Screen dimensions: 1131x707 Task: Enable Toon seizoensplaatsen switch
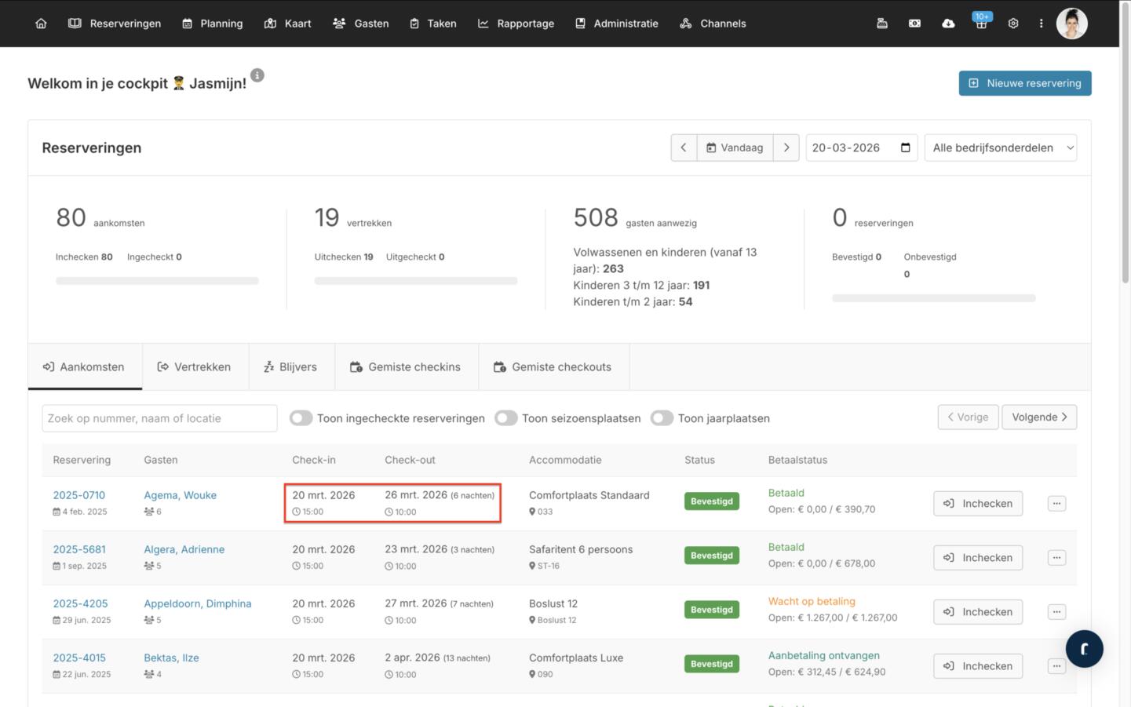tap(506, 418)
